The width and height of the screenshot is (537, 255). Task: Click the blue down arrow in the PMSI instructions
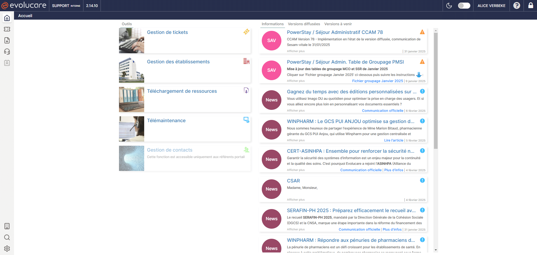[x=419, y=75]
